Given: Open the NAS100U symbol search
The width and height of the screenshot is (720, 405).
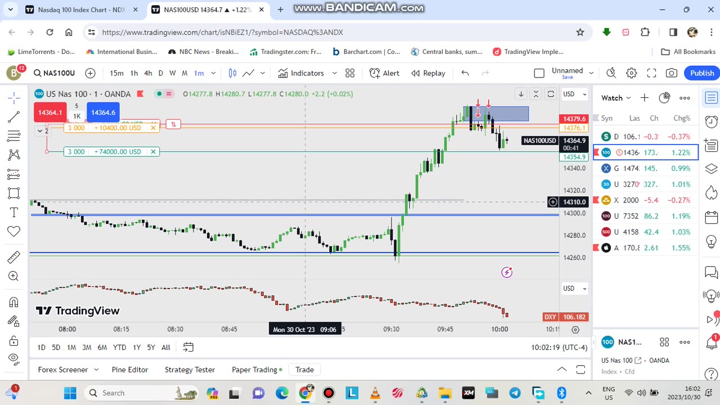Looking at the screenshot, I should click(54, 73).
